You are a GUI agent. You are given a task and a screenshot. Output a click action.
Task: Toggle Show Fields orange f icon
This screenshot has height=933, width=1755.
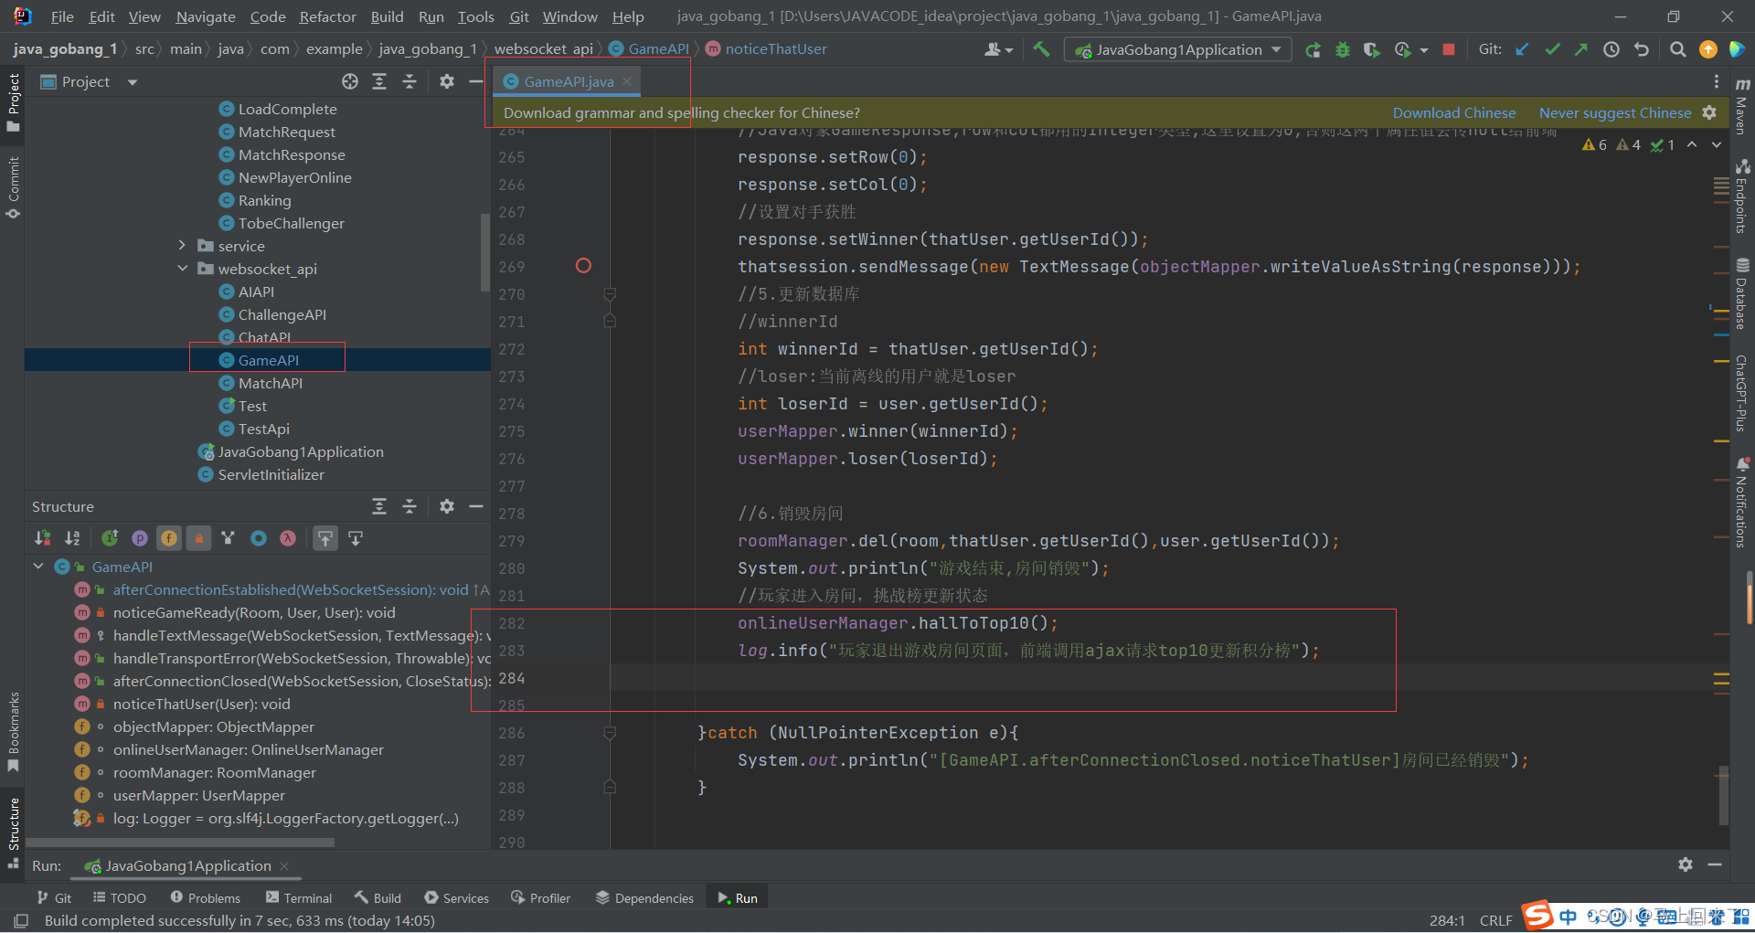pyautogui.click(x=169, y=538)
